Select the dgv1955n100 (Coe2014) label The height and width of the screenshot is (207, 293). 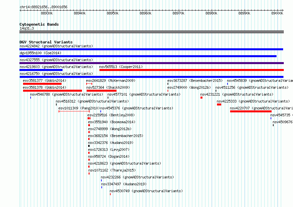click(40, 53)
